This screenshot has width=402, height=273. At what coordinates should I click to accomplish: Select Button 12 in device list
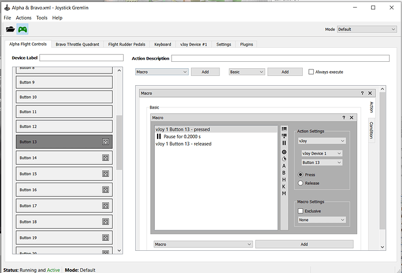tap(64, 127)
